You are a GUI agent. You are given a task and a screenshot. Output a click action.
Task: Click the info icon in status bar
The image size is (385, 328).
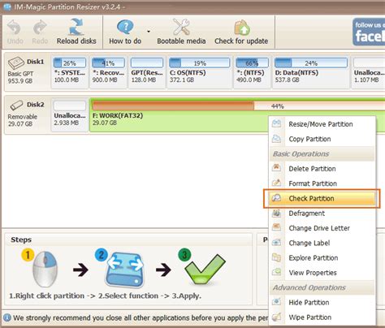coord(7,317)
